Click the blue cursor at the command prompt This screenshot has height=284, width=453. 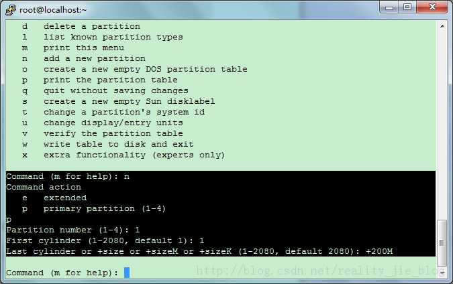(127, 273)
